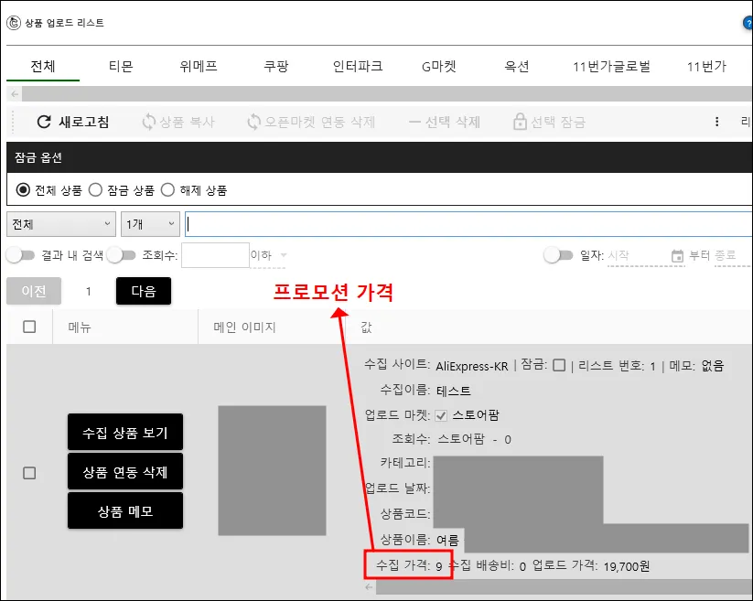The height and width of the screenshot is (601, 753).
Task: Click the 종료 end date field
Action: [x=732, y=255]
